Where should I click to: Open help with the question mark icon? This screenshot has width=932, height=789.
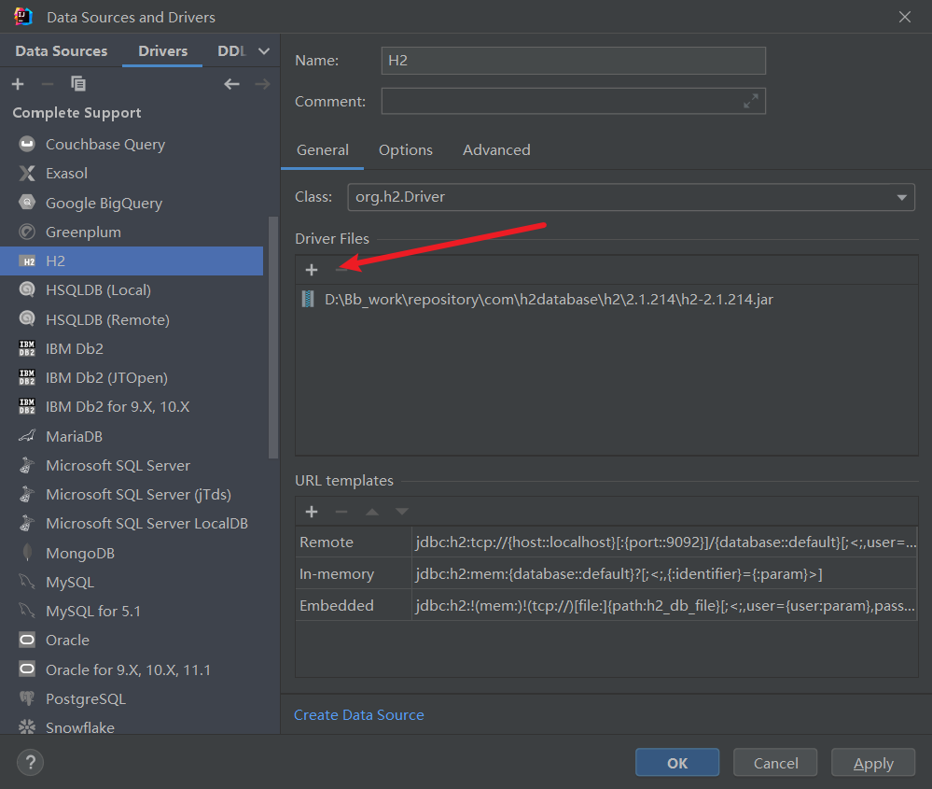tap(30, 762)
